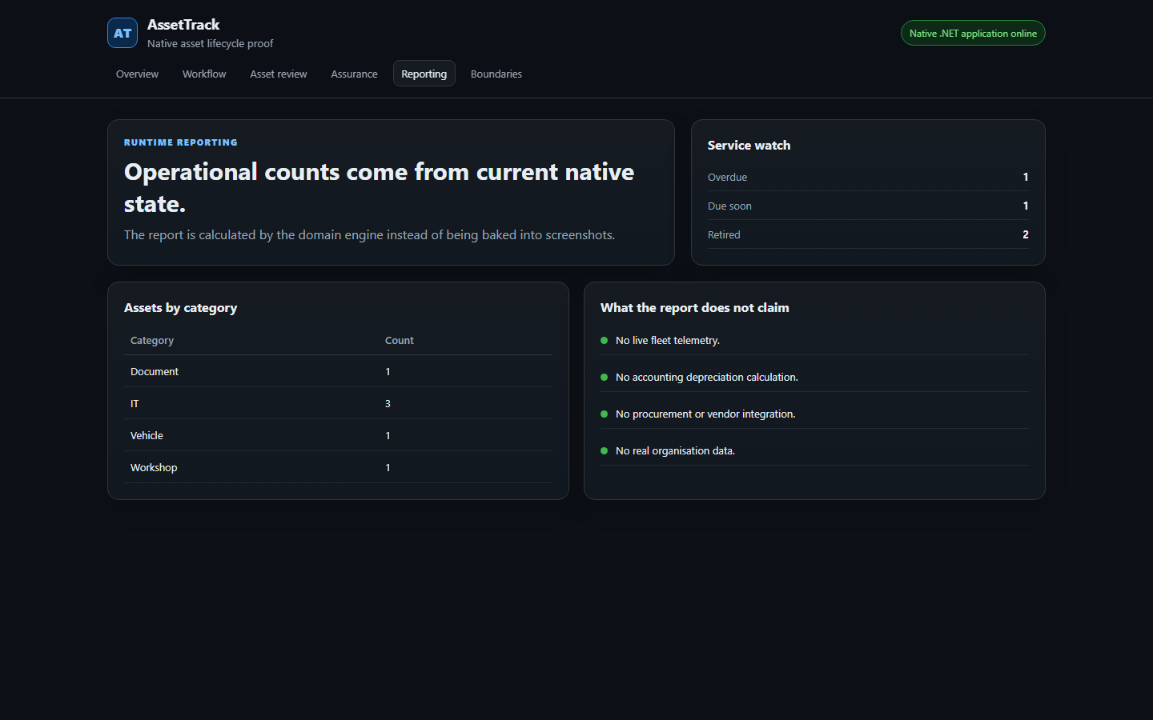The height and width of the screenshot is (720, 1153).
Task: Click the Operational counts heading
Action: coord(379,188)
